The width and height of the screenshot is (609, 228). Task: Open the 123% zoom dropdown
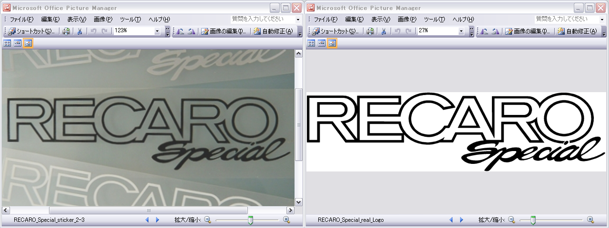click(x=157, y=31)
